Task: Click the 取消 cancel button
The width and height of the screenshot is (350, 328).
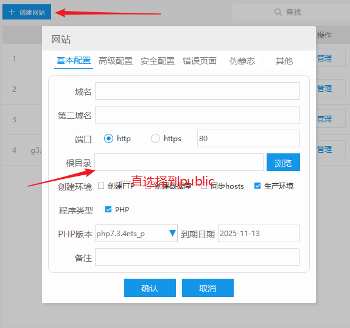Action: click(x=208, y=288)
